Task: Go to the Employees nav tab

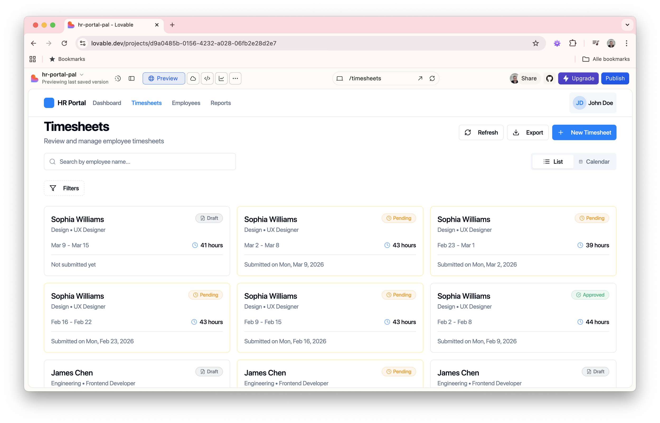Action: (186, 103)
